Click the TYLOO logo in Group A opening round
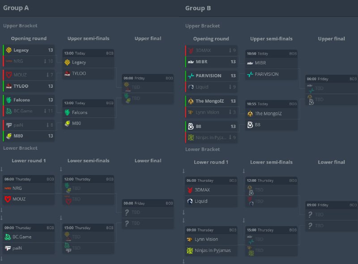This screenshot has width=358, height=264. click(9, 86)
